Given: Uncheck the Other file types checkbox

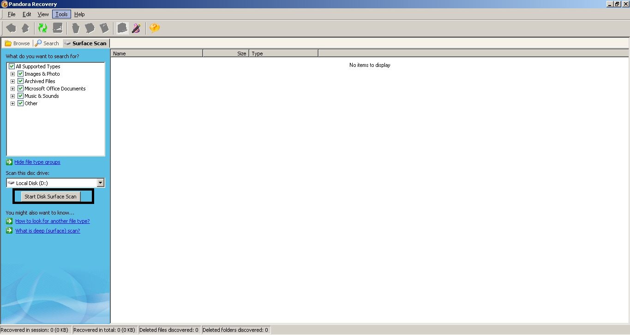Looking at the screenshot, I should [x=20, y=103].
